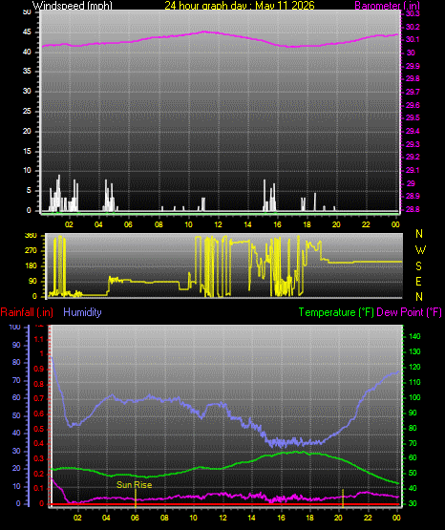Click the E compass label on wind direction chart
Screen dimensions: 445x530
coord(418,281)
